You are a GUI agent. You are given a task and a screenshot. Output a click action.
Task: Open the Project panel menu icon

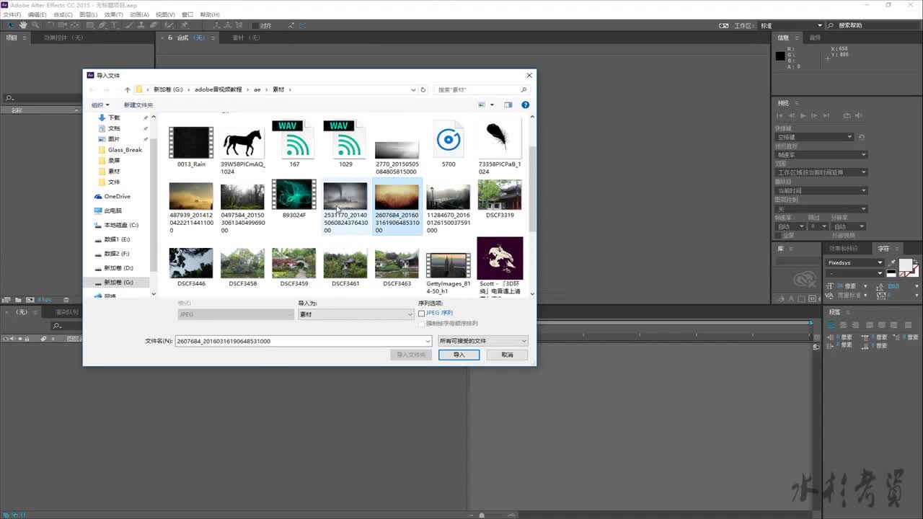[24, 37]
